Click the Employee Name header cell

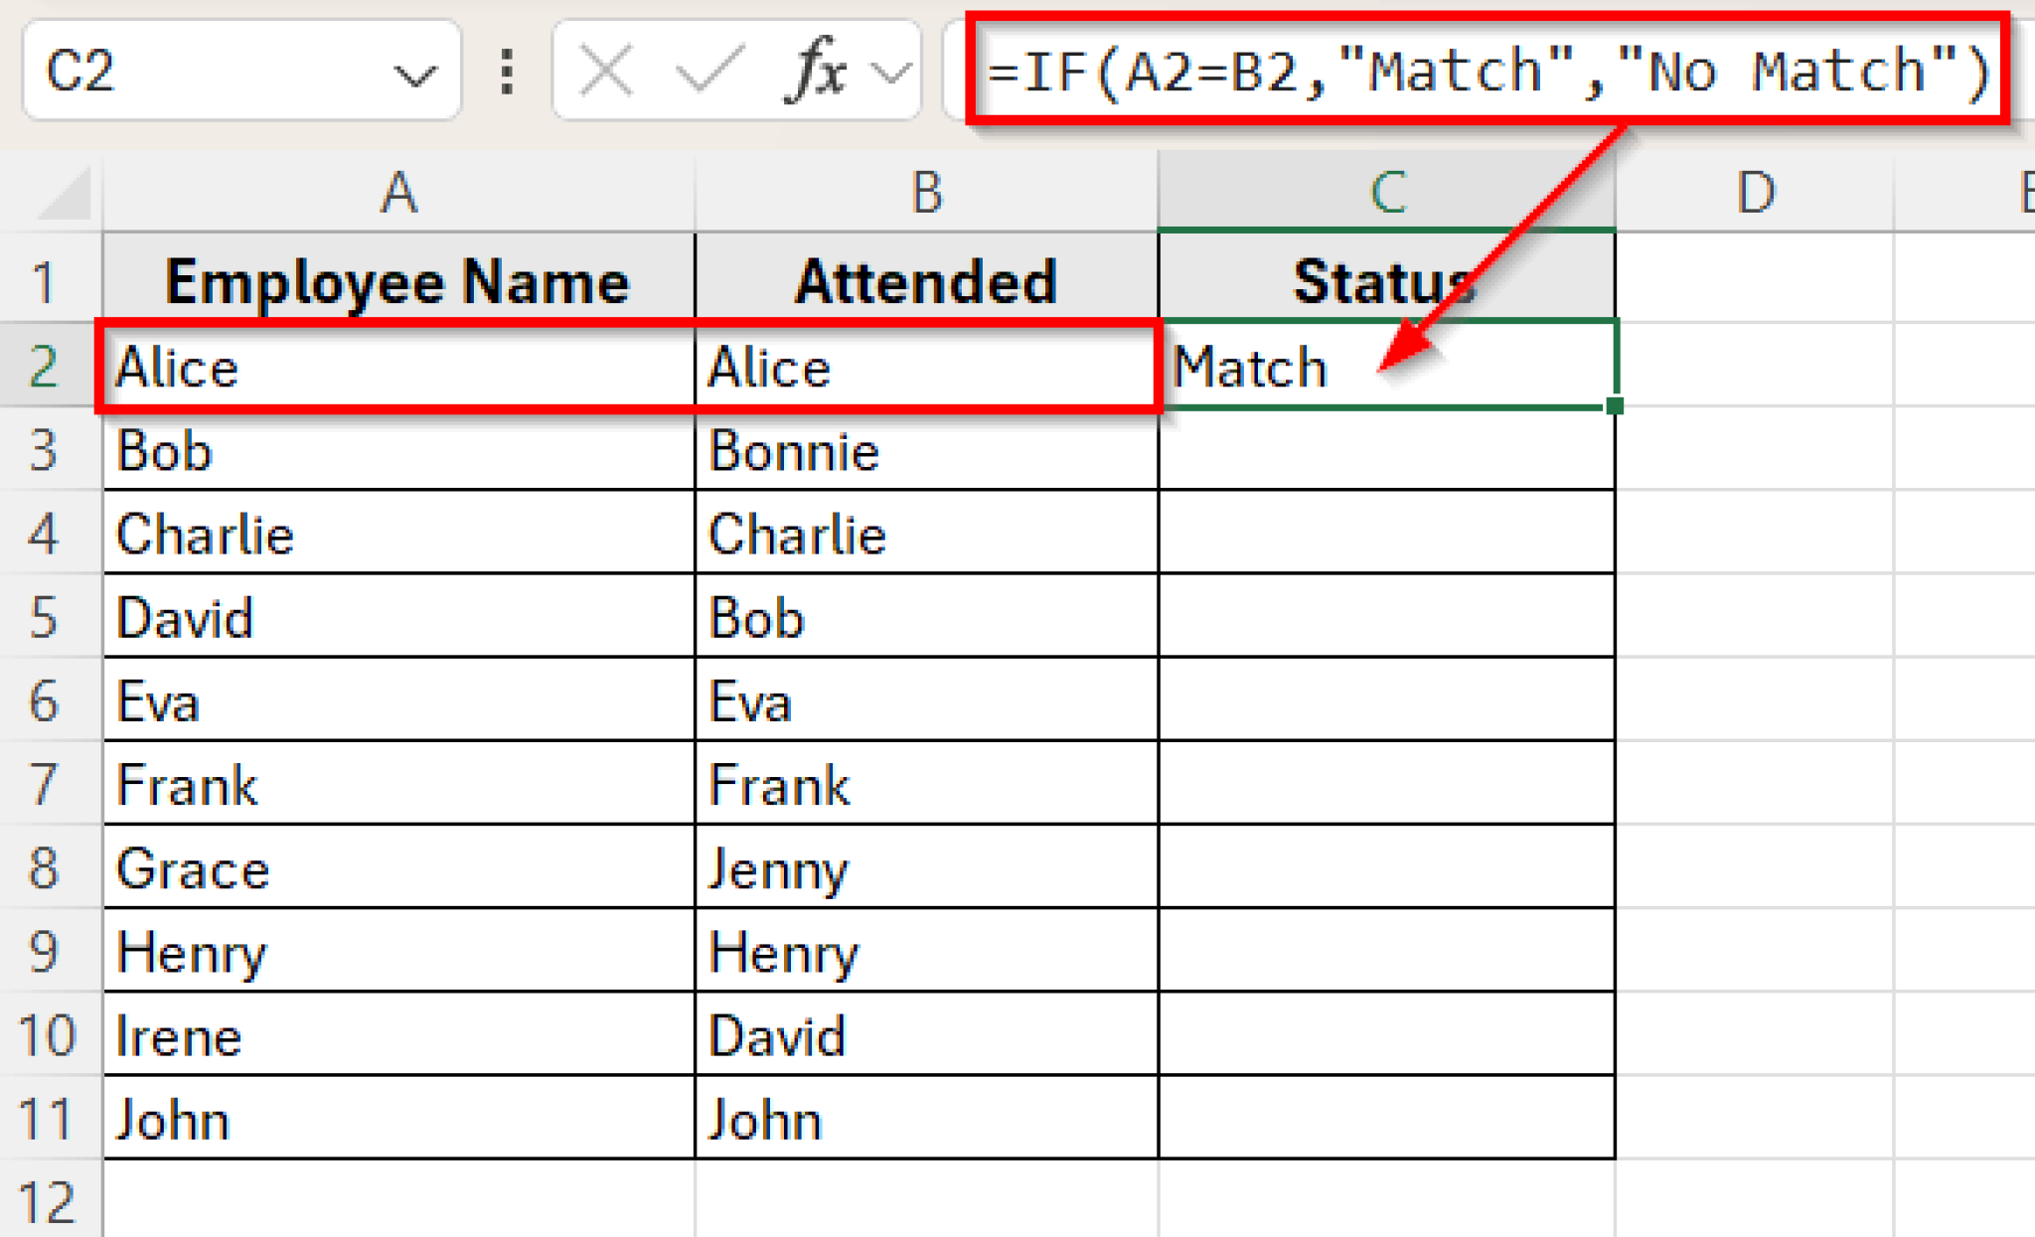tap(397, 280)
